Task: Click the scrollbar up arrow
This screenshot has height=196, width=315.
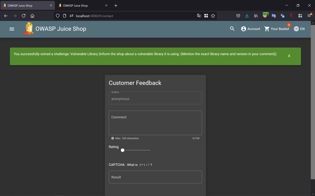Action: pyautogui.click(x=313, y=23)
